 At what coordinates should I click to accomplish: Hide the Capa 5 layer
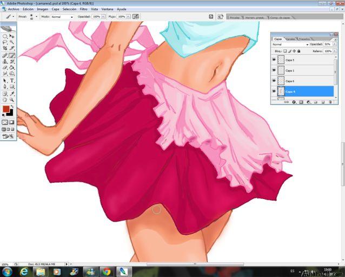[274, 60]
